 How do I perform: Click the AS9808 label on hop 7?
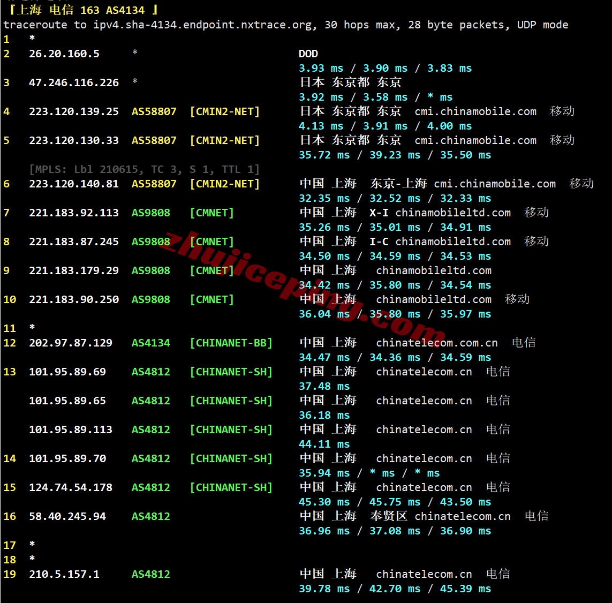click(x=150, y=213)
